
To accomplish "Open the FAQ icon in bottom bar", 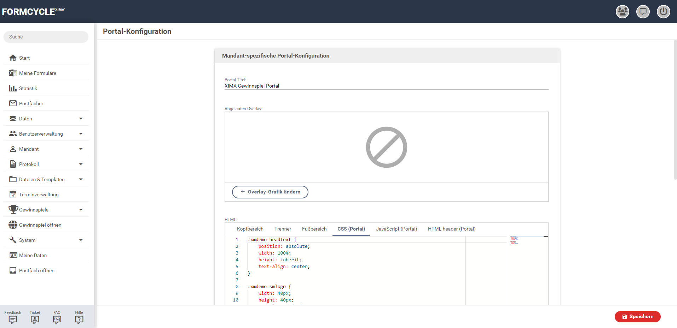I will coord(57,319).
